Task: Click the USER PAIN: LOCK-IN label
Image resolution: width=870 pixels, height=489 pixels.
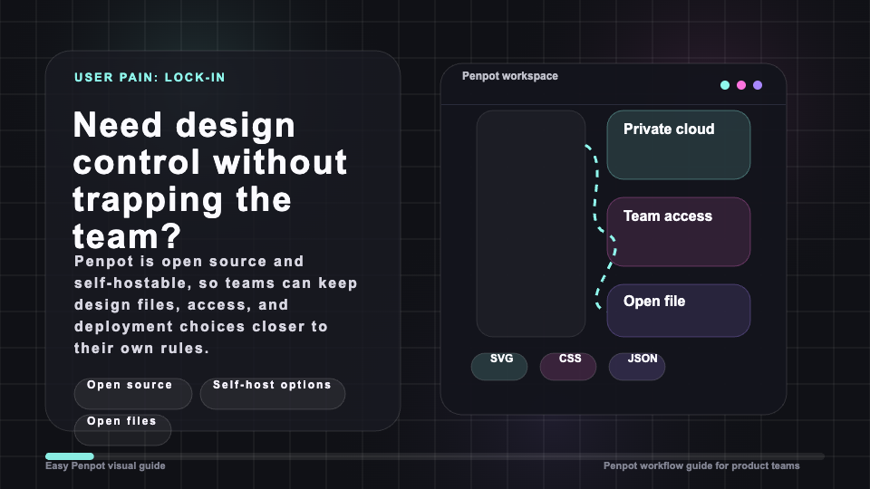Action: pos(150,78)
